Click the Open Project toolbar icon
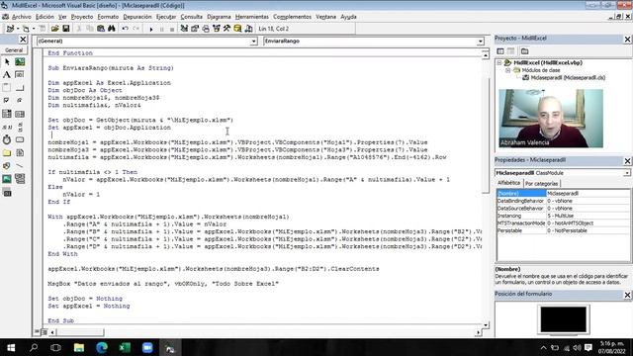 [55, 29]
